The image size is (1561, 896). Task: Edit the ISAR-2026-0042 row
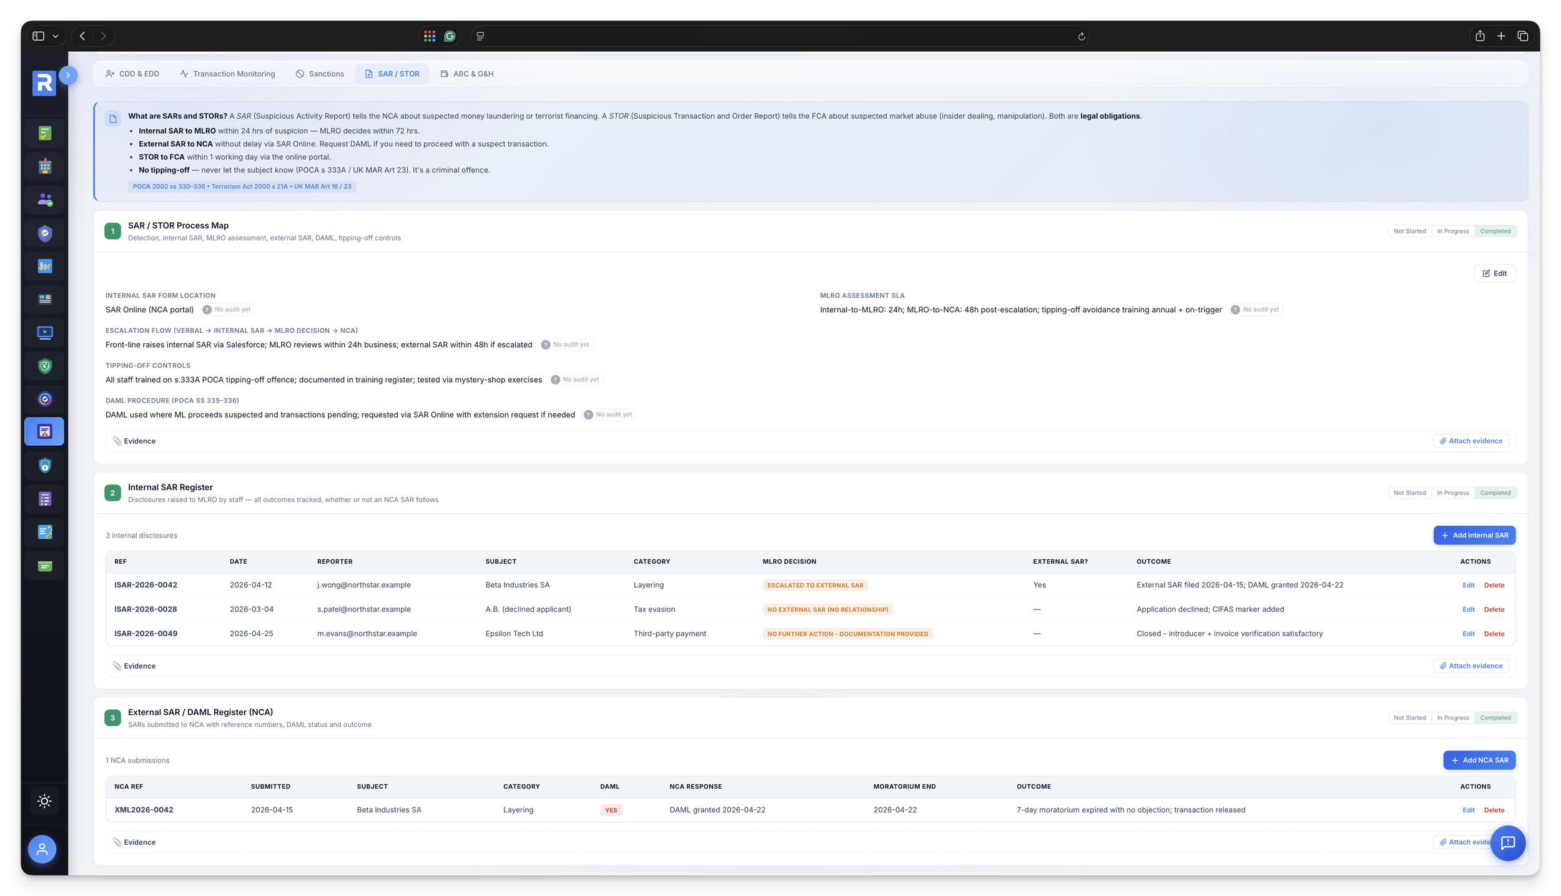[x=1468, y=585]
